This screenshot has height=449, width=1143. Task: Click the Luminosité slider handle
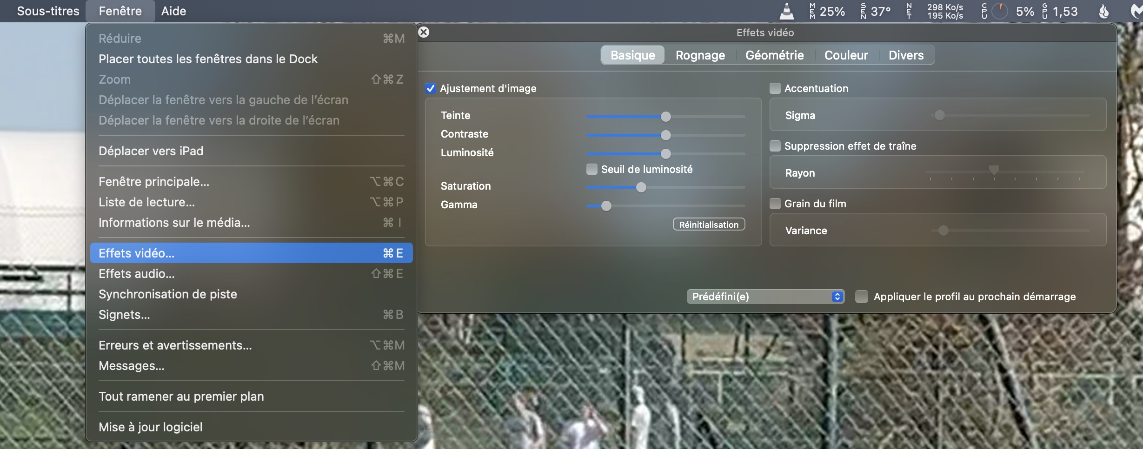pyautogui.click(x=666, y=154)
